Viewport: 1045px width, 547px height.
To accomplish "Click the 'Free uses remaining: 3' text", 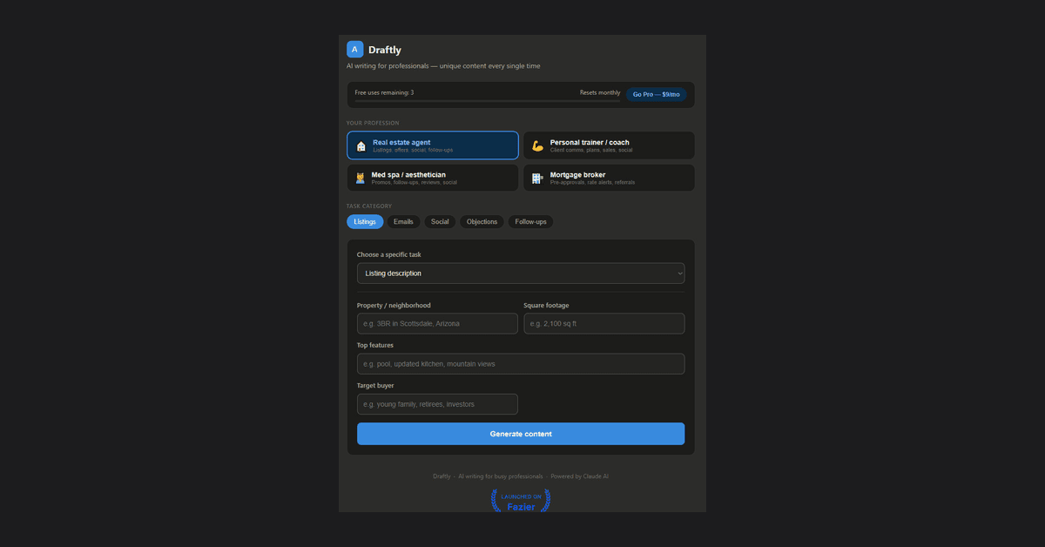I will tap(384, 92).
